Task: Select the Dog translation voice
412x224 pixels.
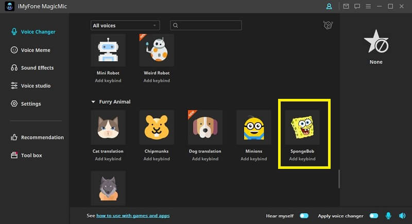Action: pos(205,127)
